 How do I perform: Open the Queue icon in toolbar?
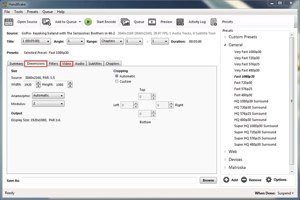[125, 22]
